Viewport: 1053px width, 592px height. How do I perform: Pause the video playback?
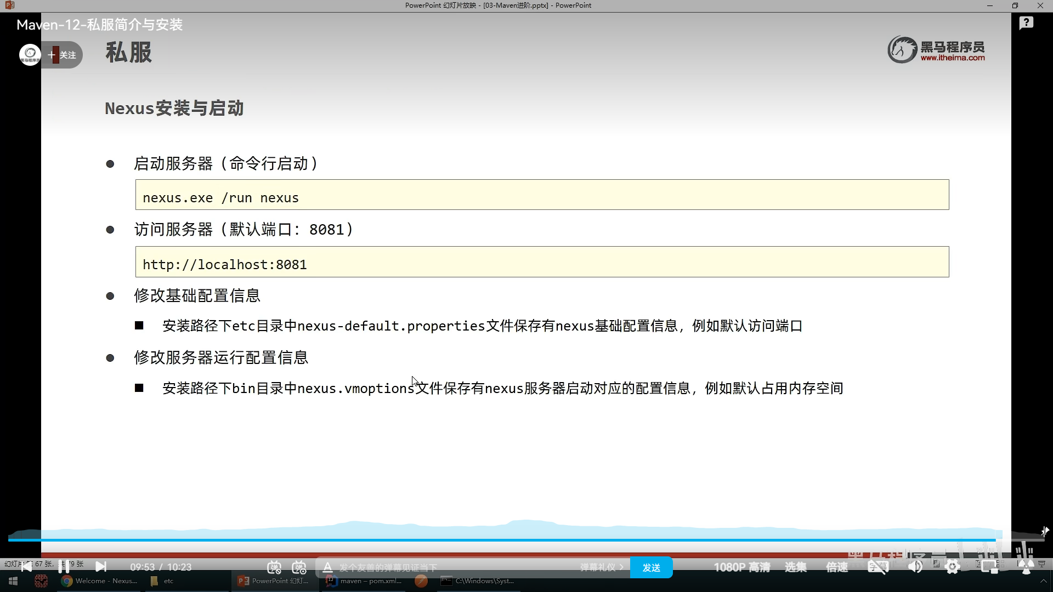[x=64, y=567]
